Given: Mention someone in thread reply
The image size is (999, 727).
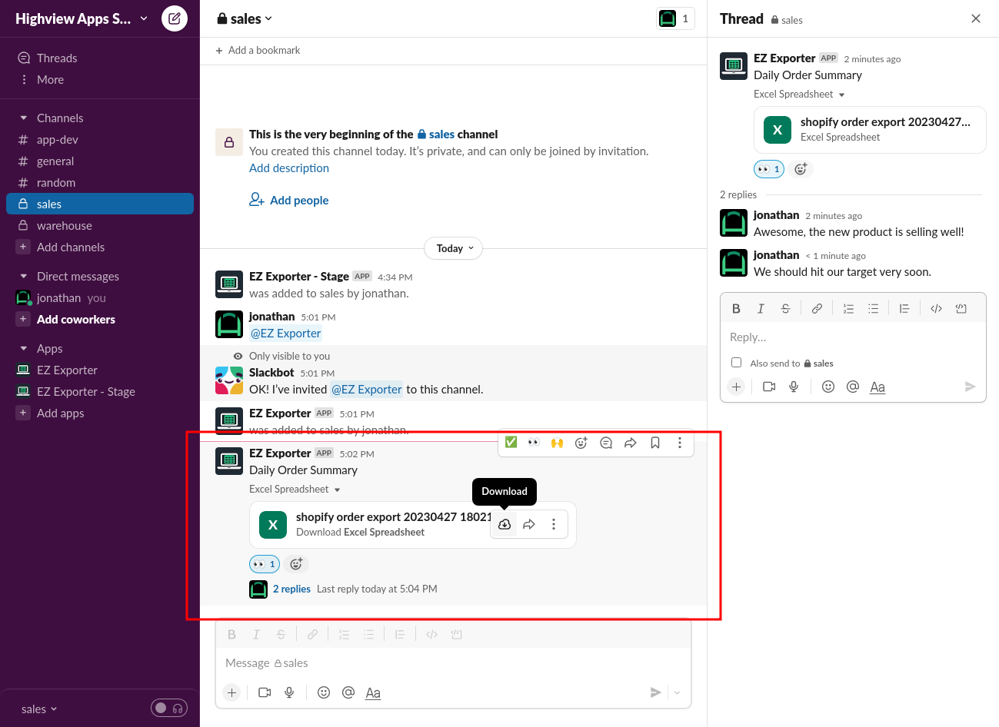Looking at the screenshot, I should coord(853,387).
